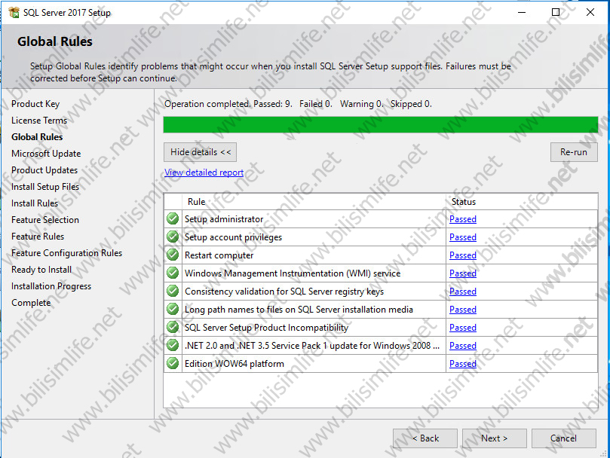This screenshot has width=610, height=458.
Task: Click green check icon for Long path names rule
Action: [x=173, y=309]
